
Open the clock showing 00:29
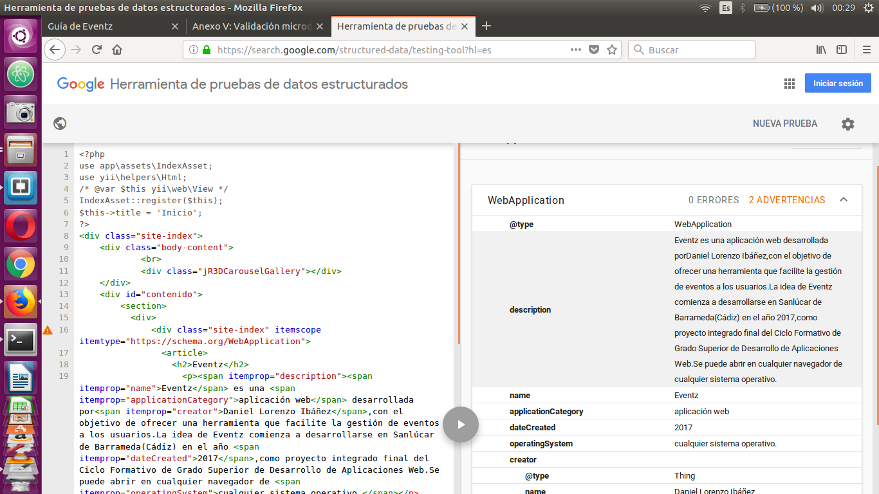click(x=843, y=8)
